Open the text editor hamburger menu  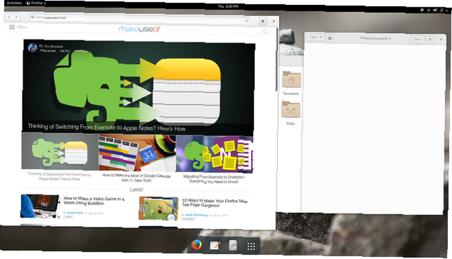430,39
